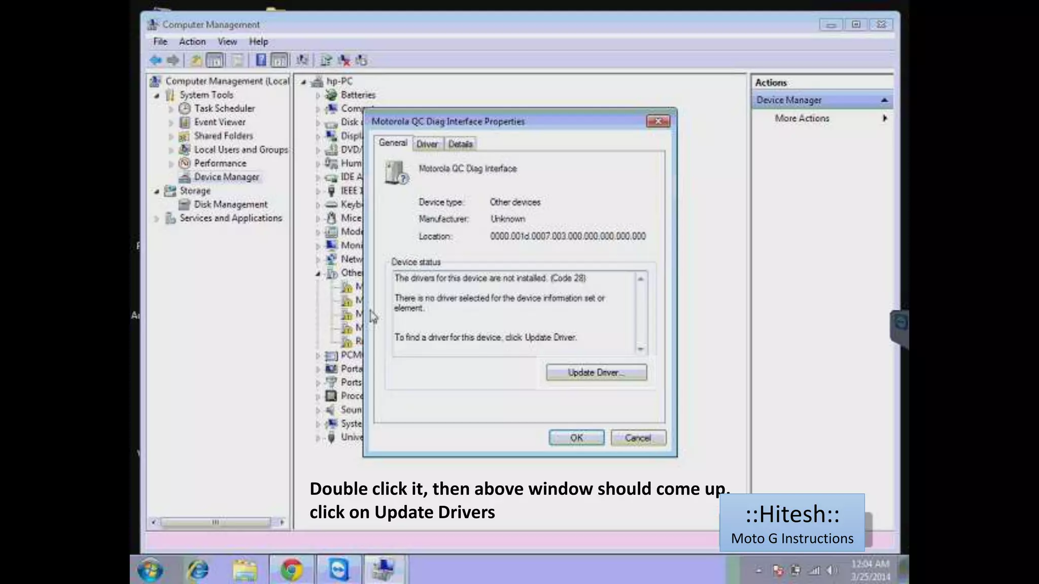Open the View menu
Viewport: 1039px width, 584px height.
227,42
